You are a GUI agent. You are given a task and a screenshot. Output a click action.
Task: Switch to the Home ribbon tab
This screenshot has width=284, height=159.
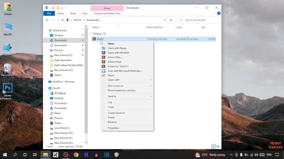[x=61, y=13]
